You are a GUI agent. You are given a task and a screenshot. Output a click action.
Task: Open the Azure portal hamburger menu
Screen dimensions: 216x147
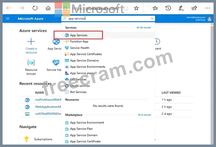pos(8,19)
